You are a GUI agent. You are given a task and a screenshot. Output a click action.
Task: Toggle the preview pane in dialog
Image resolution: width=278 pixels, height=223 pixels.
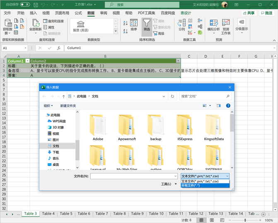tap(218, 106)
